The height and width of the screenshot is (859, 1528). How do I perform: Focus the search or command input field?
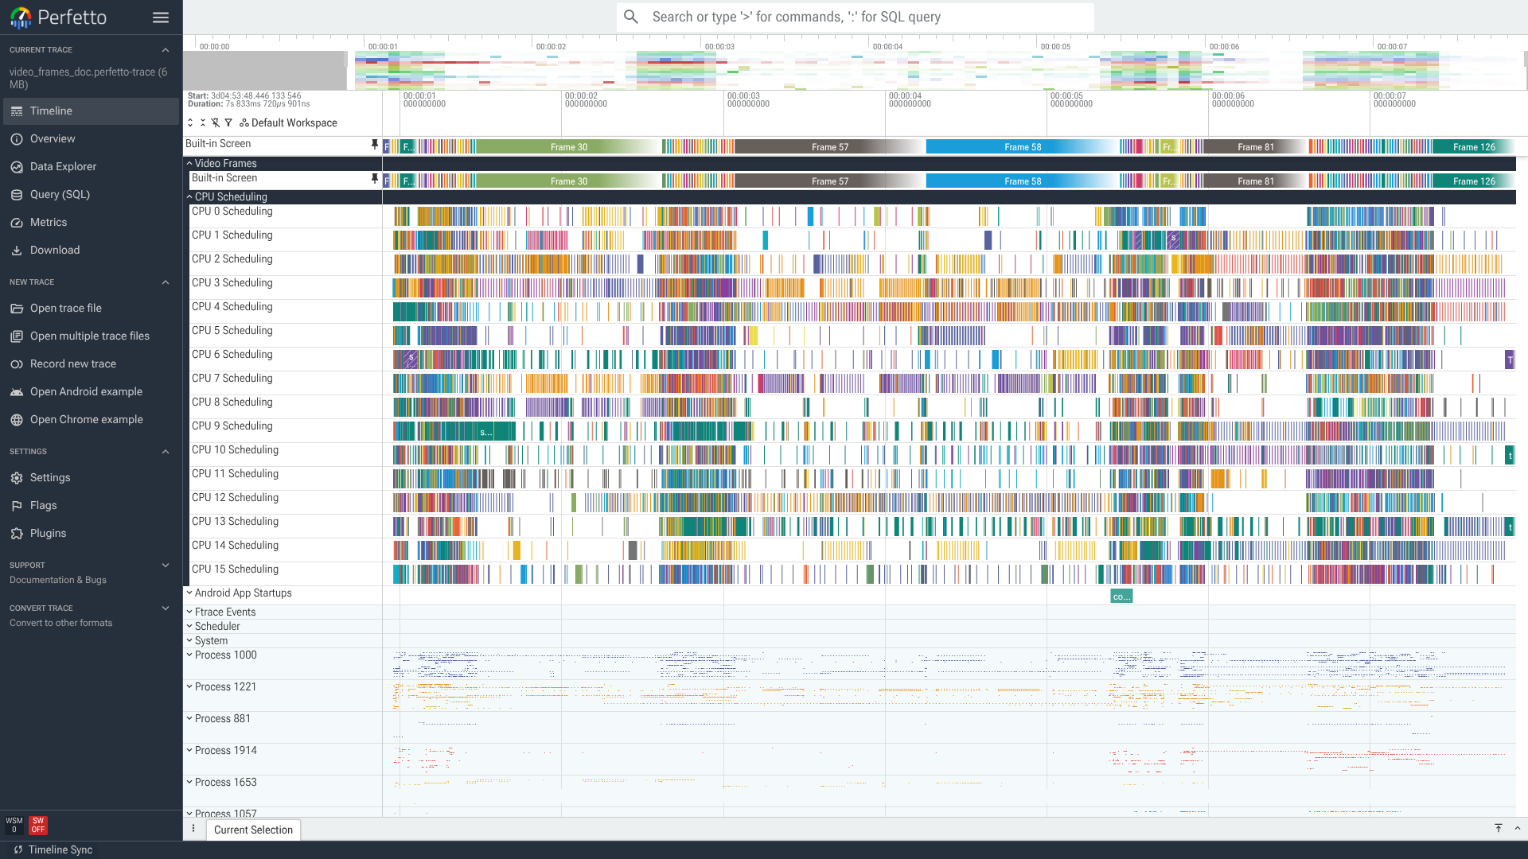pos(856,17)
